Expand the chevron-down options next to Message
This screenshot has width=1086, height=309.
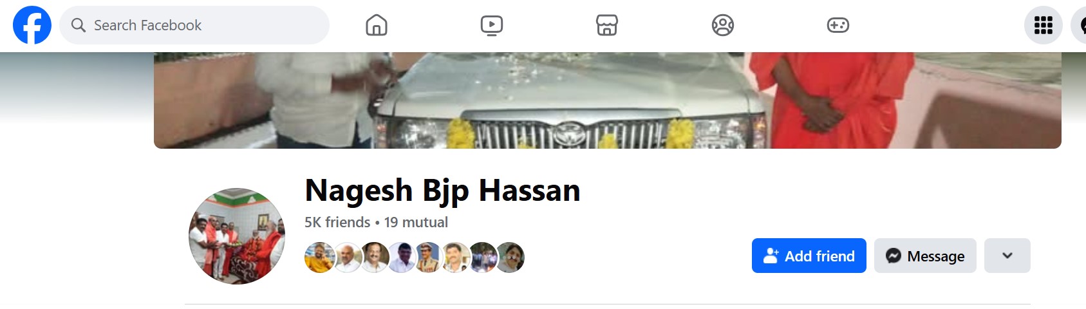pyautogui.click(x=1007, y=256)
